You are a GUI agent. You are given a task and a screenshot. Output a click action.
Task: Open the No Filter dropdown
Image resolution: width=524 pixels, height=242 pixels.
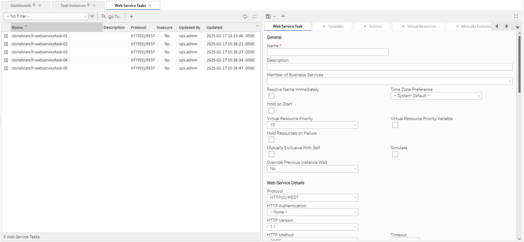coord(47,16)
